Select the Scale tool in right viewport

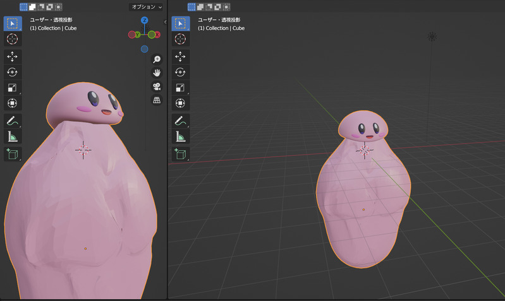[x=180, y=88]
